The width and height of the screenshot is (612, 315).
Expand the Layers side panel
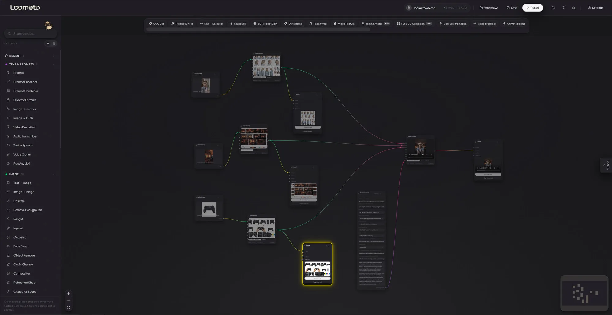tap(606, 165)
